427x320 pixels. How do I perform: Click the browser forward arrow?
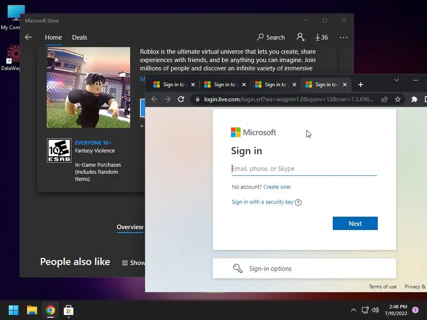point(168,99)
